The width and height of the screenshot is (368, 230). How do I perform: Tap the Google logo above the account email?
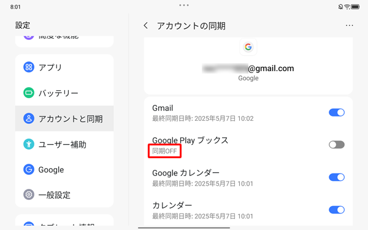(x=248, y=47)
